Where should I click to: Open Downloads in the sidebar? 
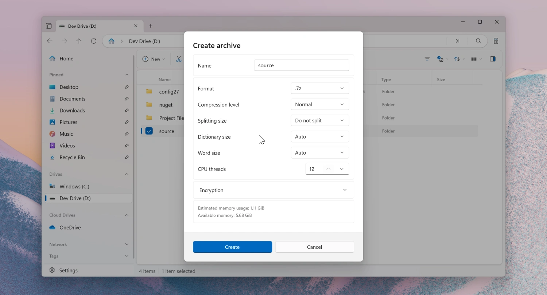point(72,111)
